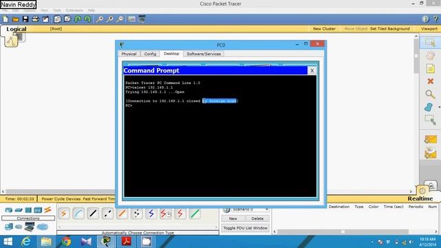Pick the Serial DCE cable with clock
Screen dimensions: 441x248
click(x=165, y=214)
